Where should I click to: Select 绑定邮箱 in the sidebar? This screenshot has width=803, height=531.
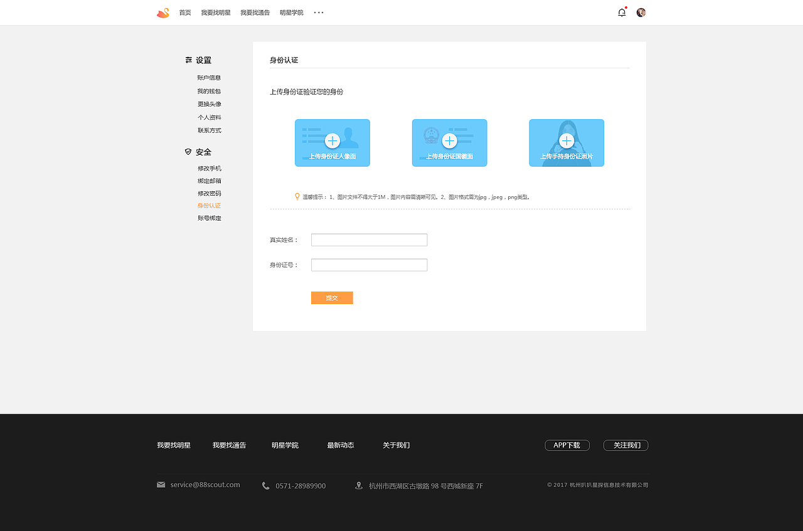(x=209, y=181)
